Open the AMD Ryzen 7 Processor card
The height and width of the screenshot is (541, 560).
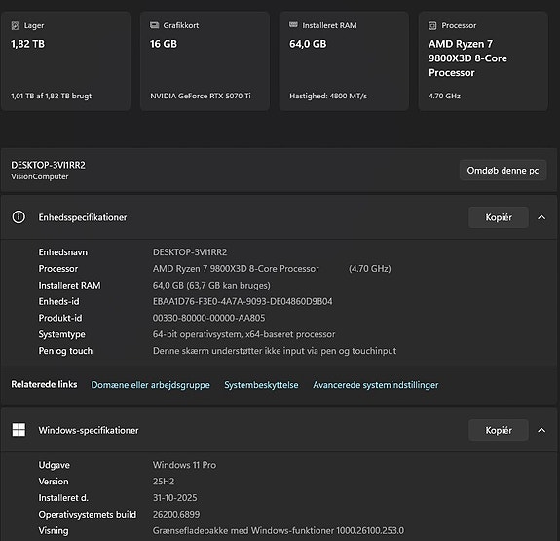coord(483,61)
